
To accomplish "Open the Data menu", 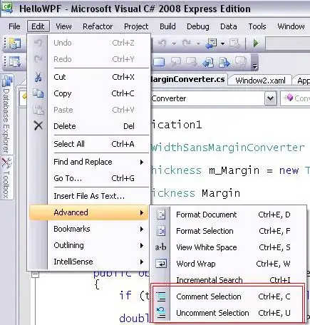I will (229, 26).
